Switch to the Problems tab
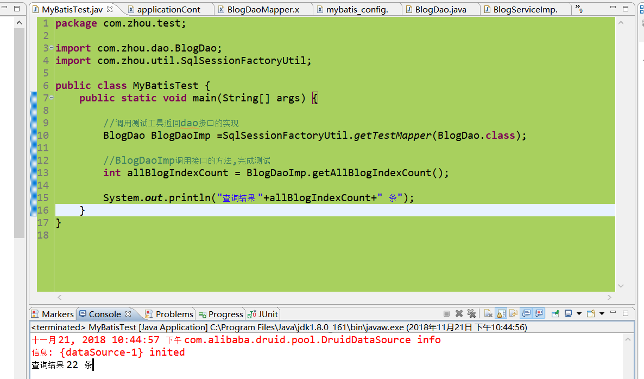This screenshot has width=644, height=379. (x=169, y=314)
